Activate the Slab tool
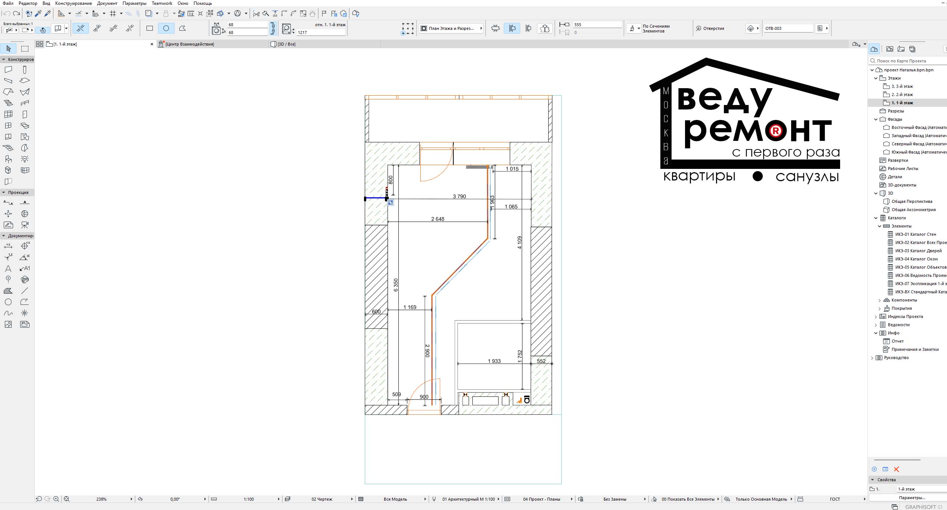 (x=25, y=81)
